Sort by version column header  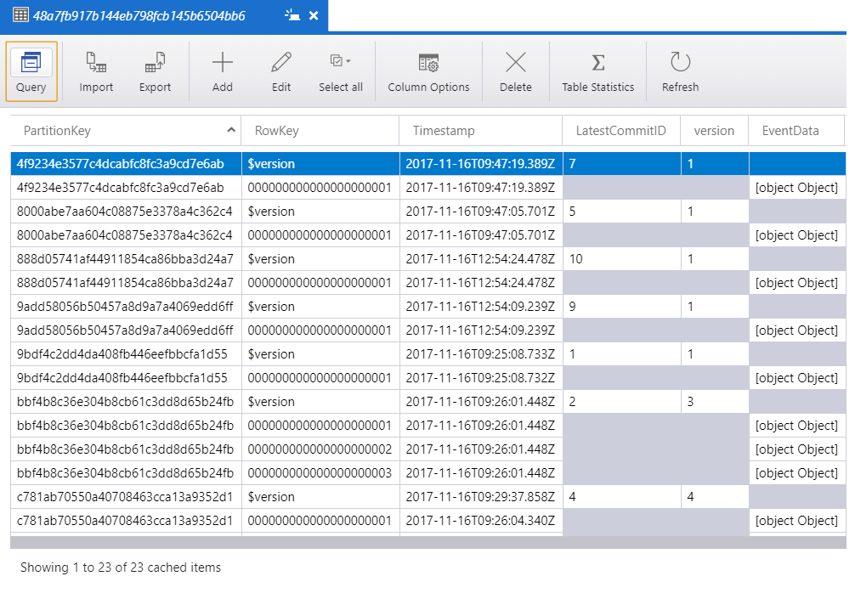click(x=714, y=131)
